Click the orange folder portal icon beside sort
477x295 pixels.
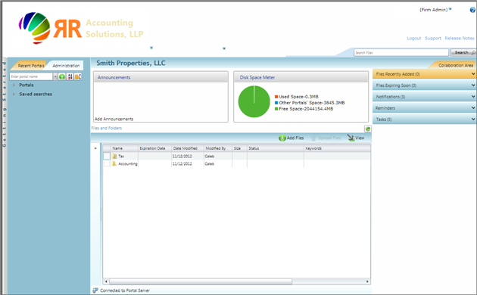78,76
